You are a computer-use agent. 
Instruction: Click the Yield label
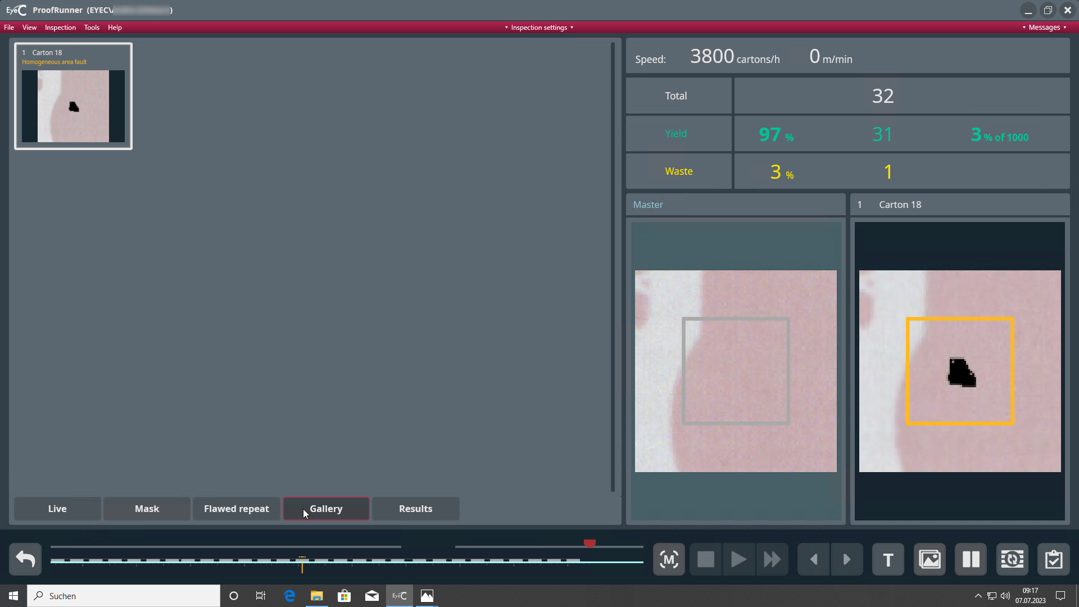(x=676, y=133)
